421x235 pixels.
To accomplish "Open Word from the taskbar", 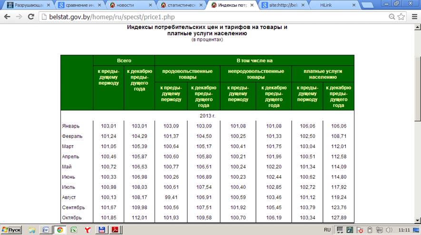I will pyautogui.click(x=46, y=230).
